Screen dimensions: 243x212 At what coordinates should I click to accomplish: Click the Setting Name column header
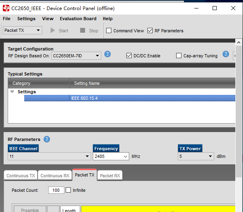pyautogui.click(x=153, y=83)
